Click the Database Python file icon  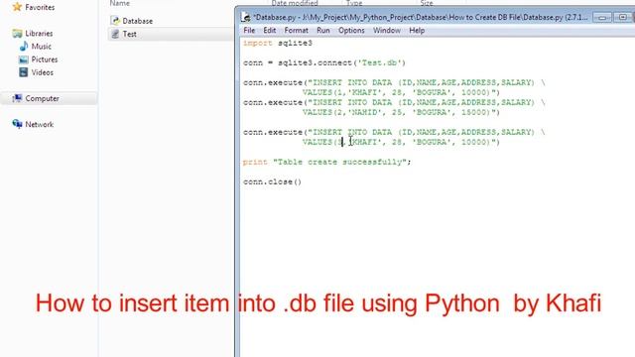pyautogui.click(x=115, y=20)
